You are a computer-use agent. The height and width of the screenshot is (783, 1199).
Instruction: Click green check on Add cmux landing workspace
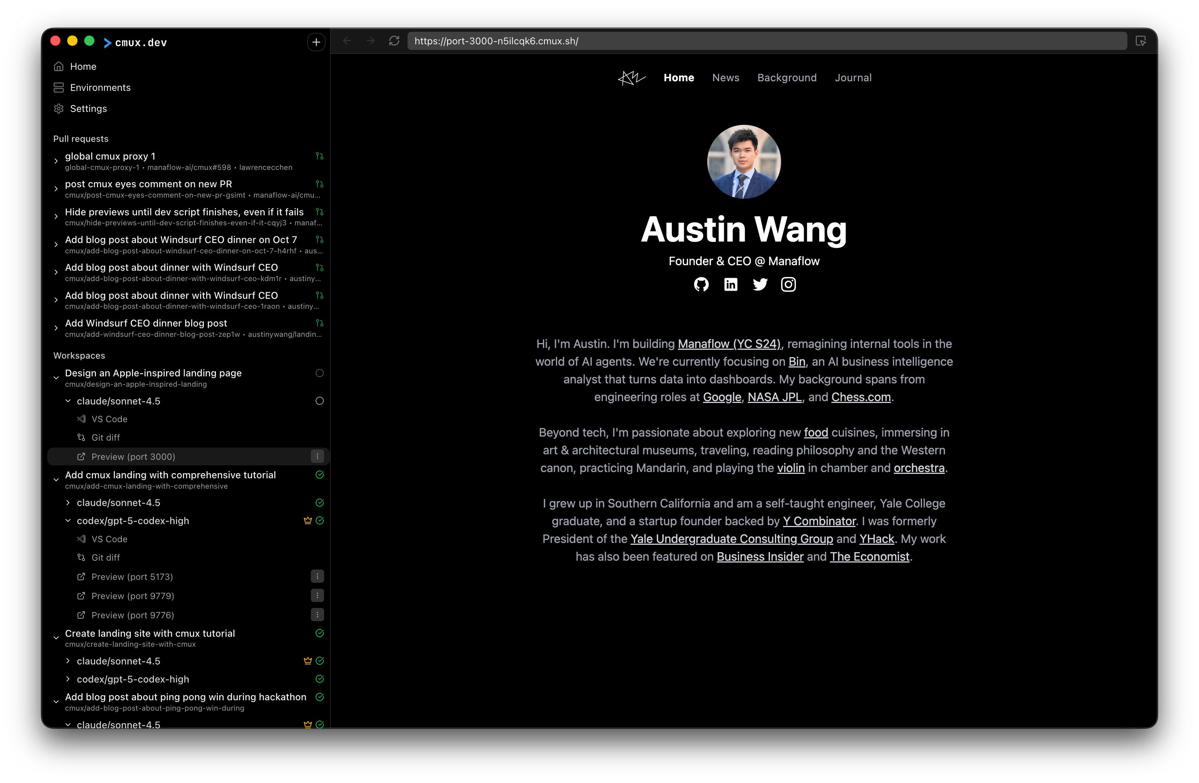(319, 475)
